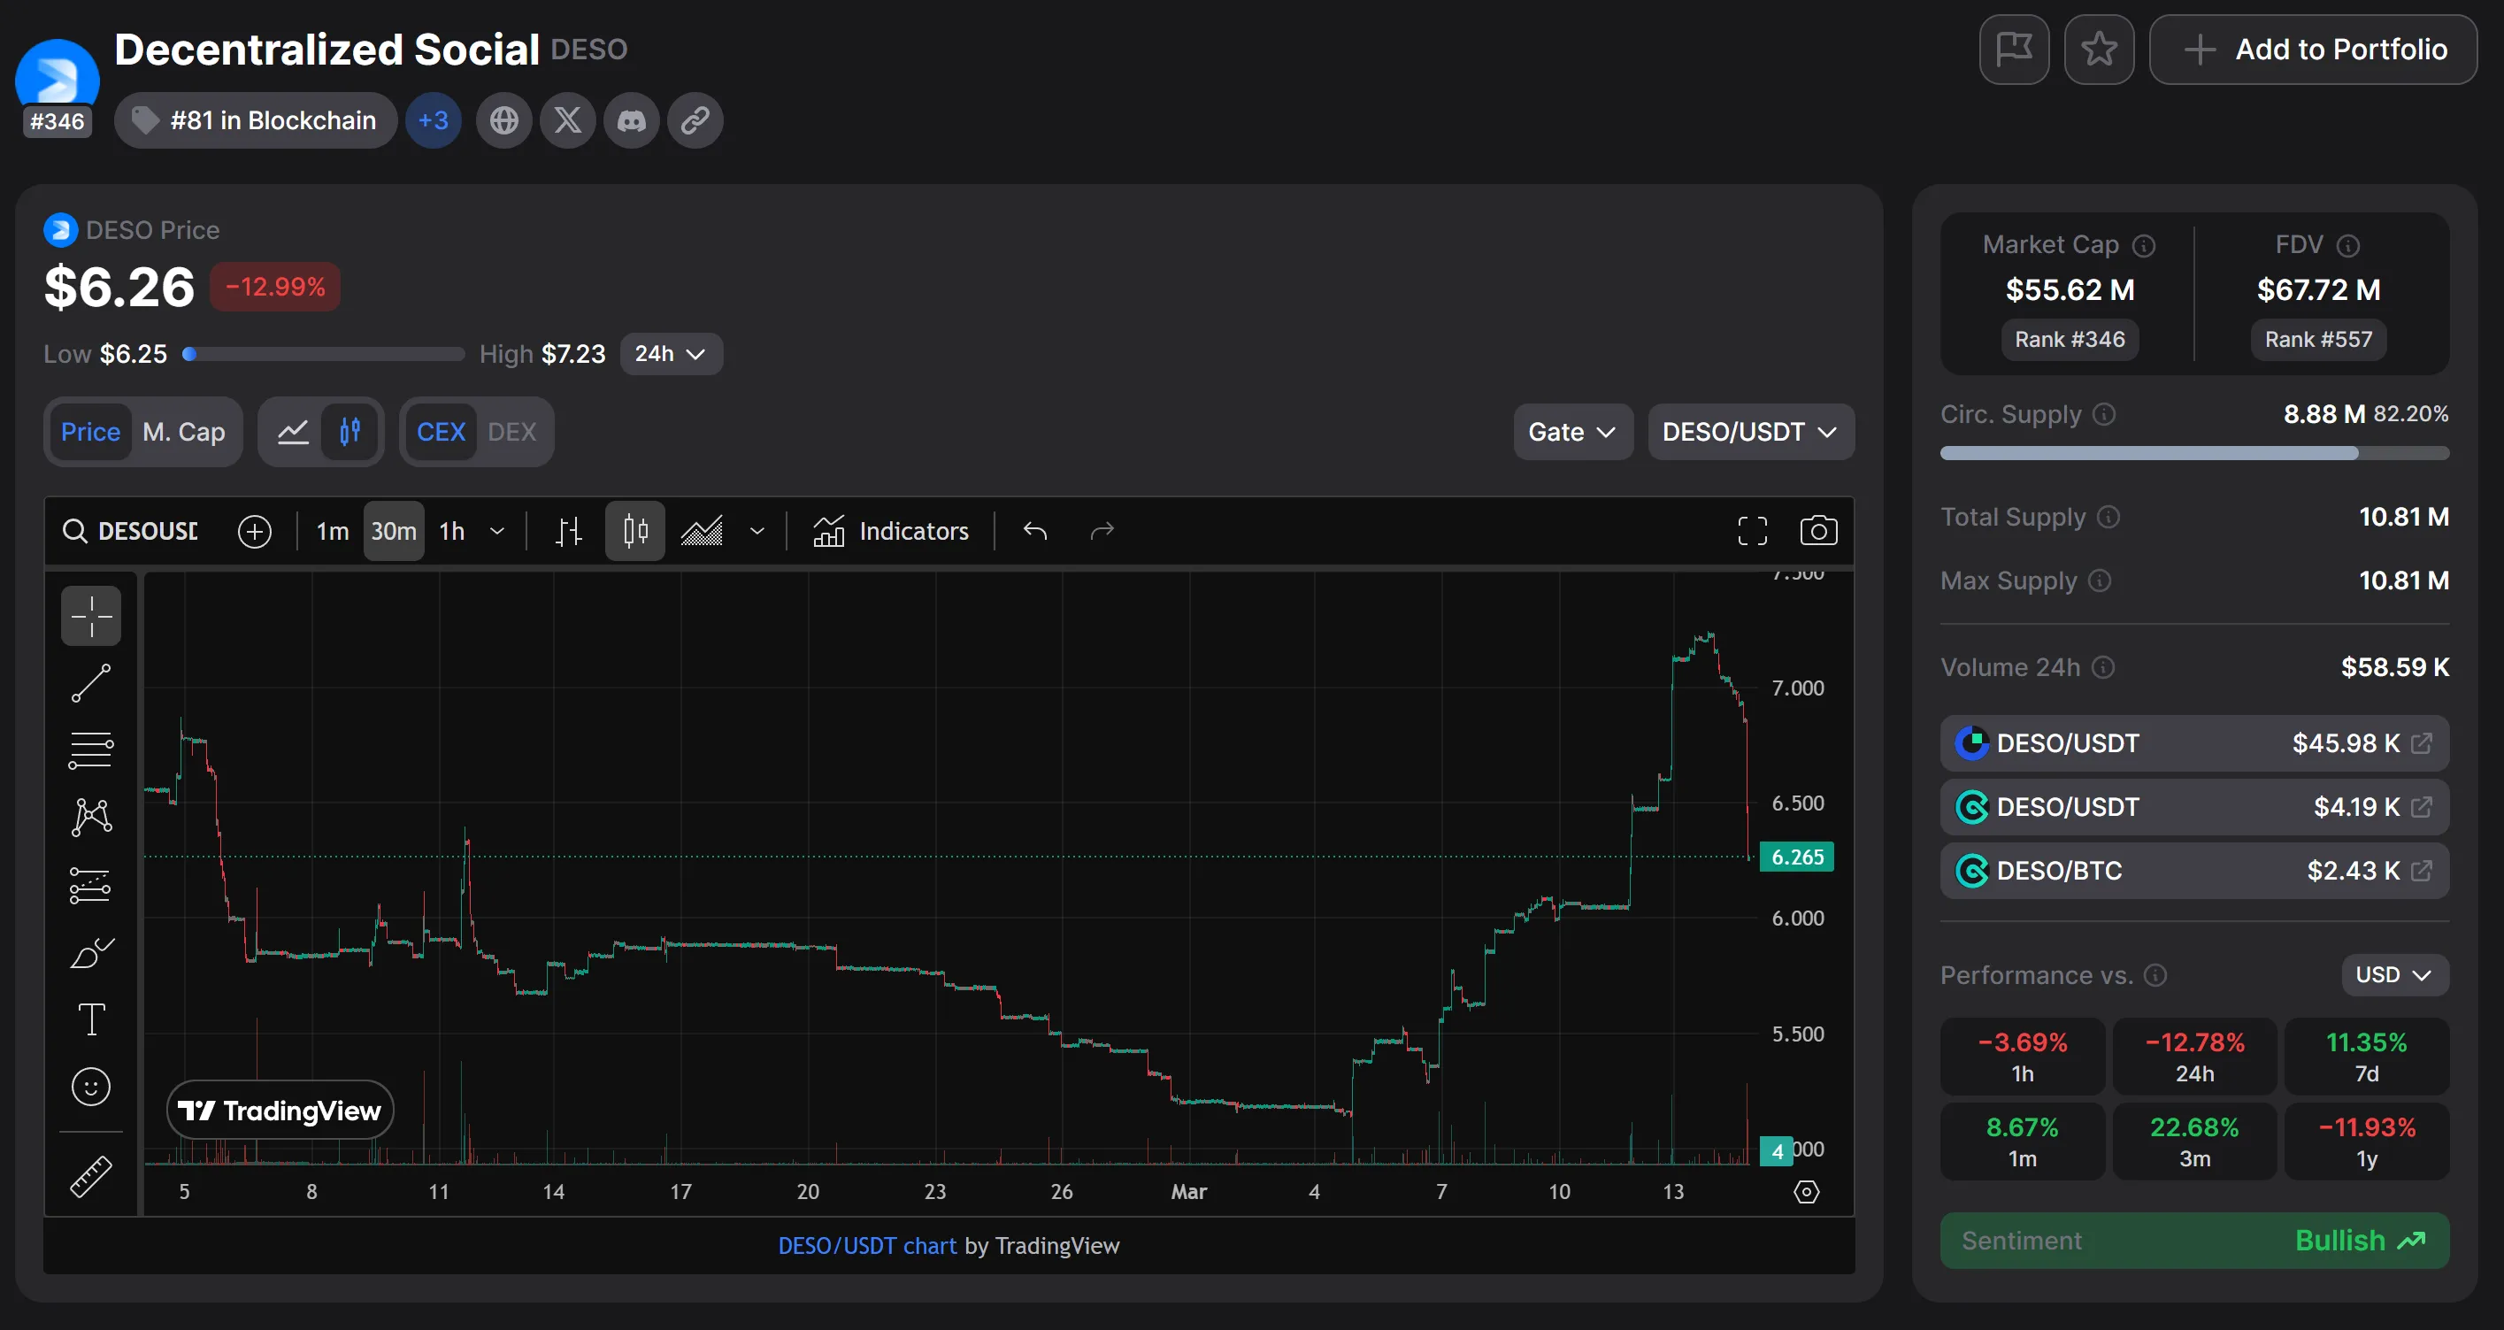Open DESO/USDT chart TradingView link
Image resolution: width=2504 pixels, height=1330 pixels.
(x=867, y=1245)
